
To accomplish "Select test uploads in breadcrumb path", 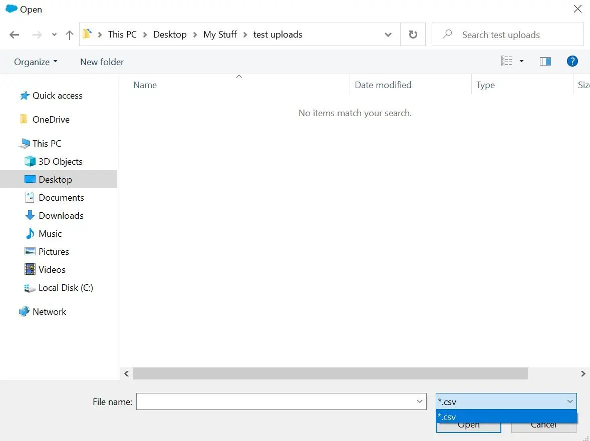I will click(277, 35).
